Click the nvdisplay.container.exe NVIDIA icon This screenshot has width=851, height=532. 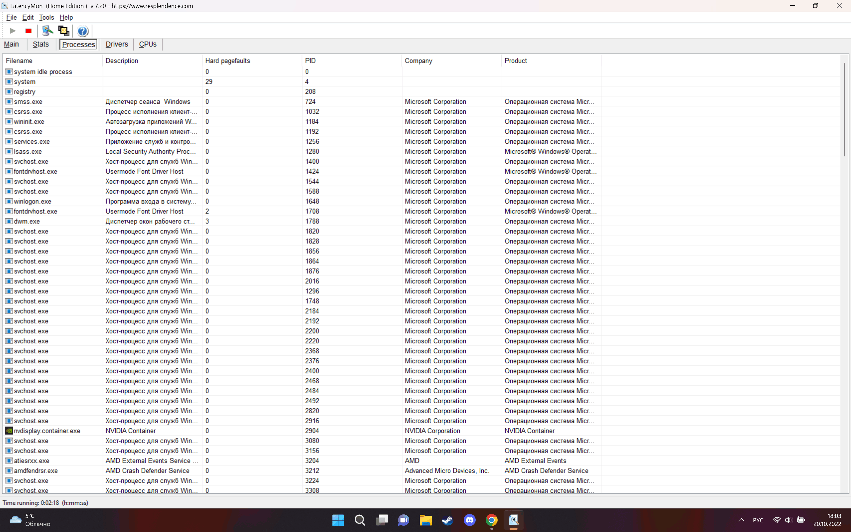[x=9, y=431]
